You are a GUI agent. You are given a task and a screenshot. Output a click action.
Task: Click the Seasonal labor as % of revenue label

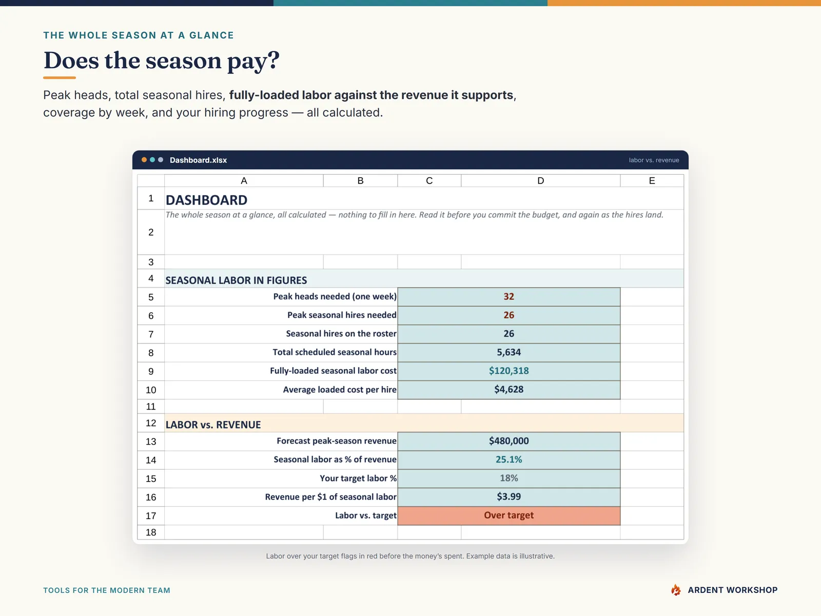[335, 459]
